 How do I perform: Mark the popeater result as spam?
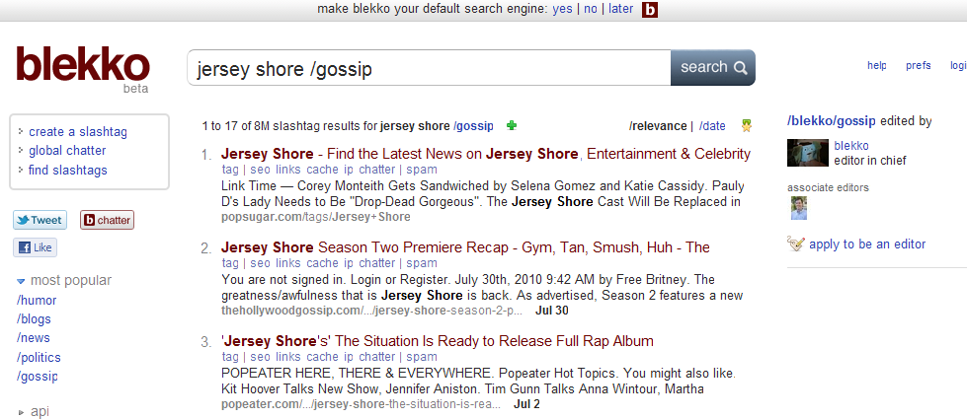tap(422, 357)
